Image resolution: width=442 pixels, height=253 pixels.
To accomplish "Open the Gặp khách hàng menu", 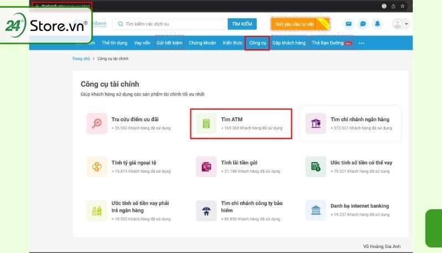I will coord(289,43).
